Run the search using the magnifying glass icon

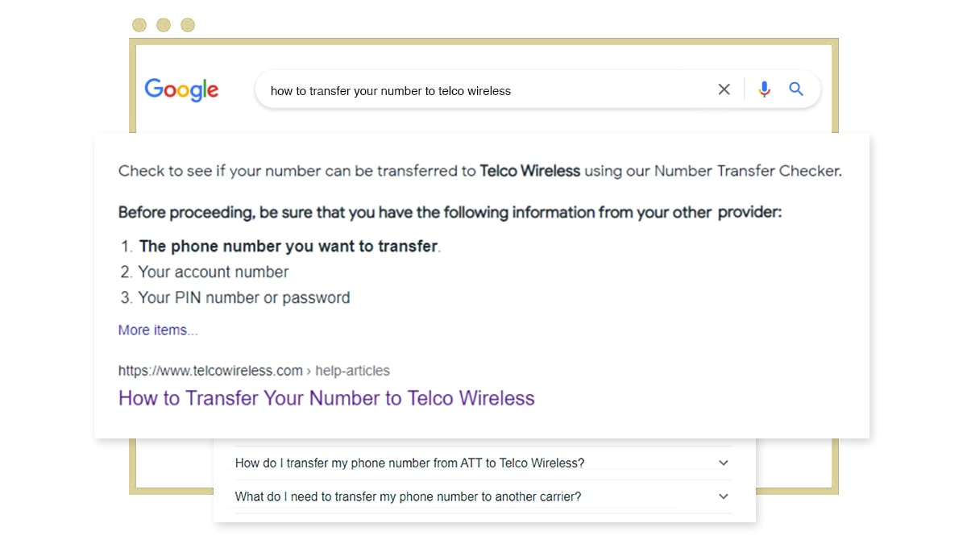coord(796,89)
